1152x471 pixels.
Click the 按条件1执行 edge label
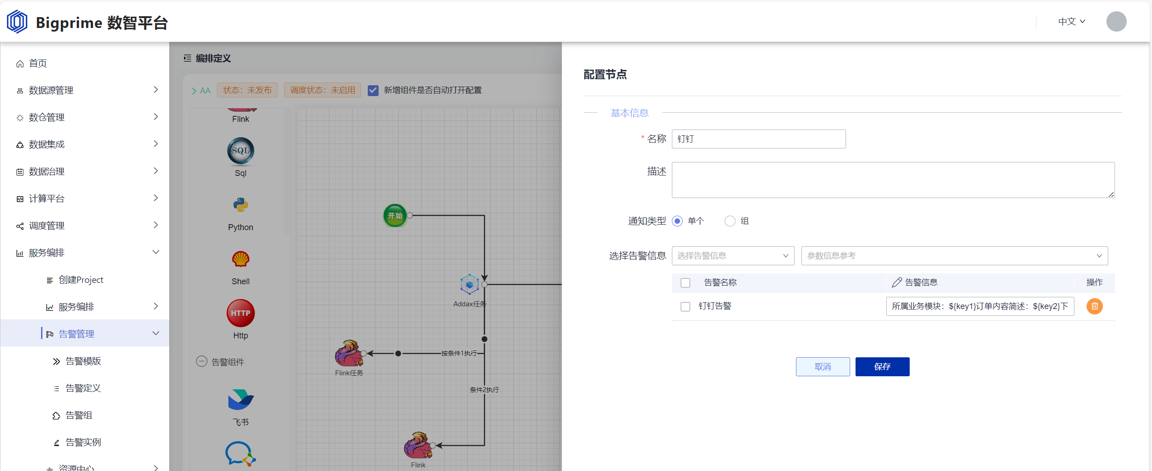click(x=458, y=353)
